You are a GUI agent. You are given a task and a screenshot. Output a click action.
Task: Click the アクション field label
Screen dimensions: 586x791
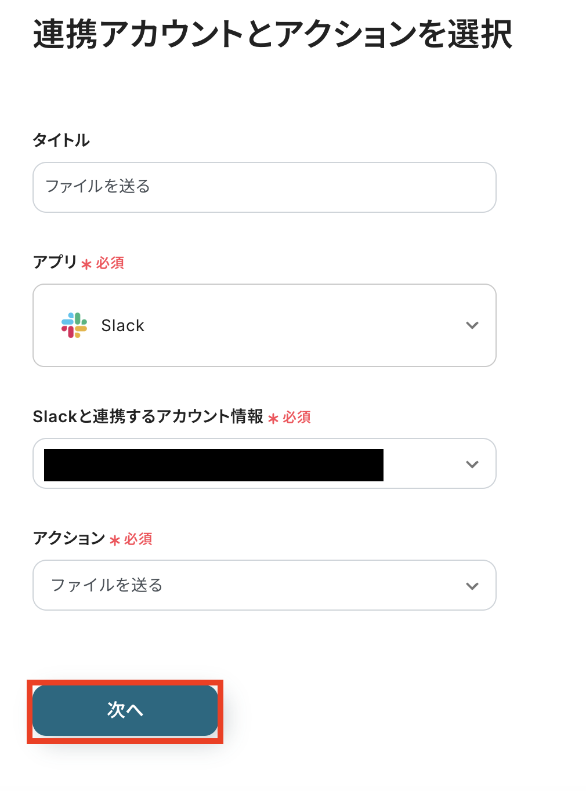tap(69, 538)
